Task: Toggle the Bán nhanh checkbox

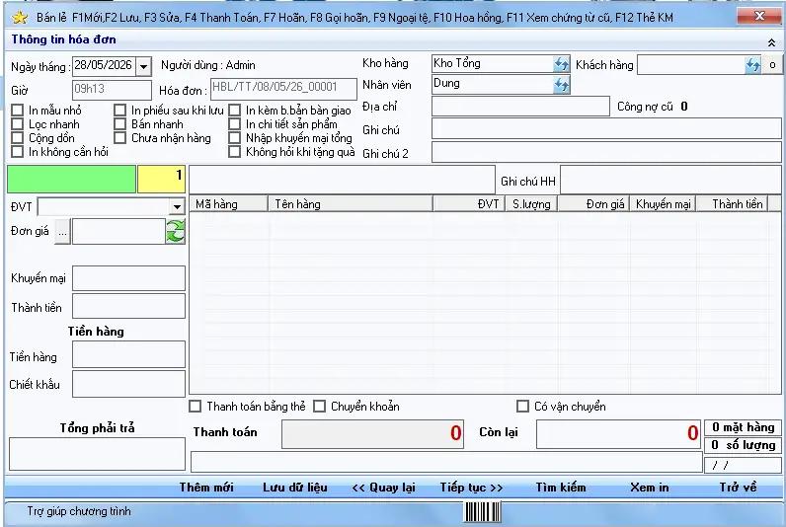Action: coord(119,123)
